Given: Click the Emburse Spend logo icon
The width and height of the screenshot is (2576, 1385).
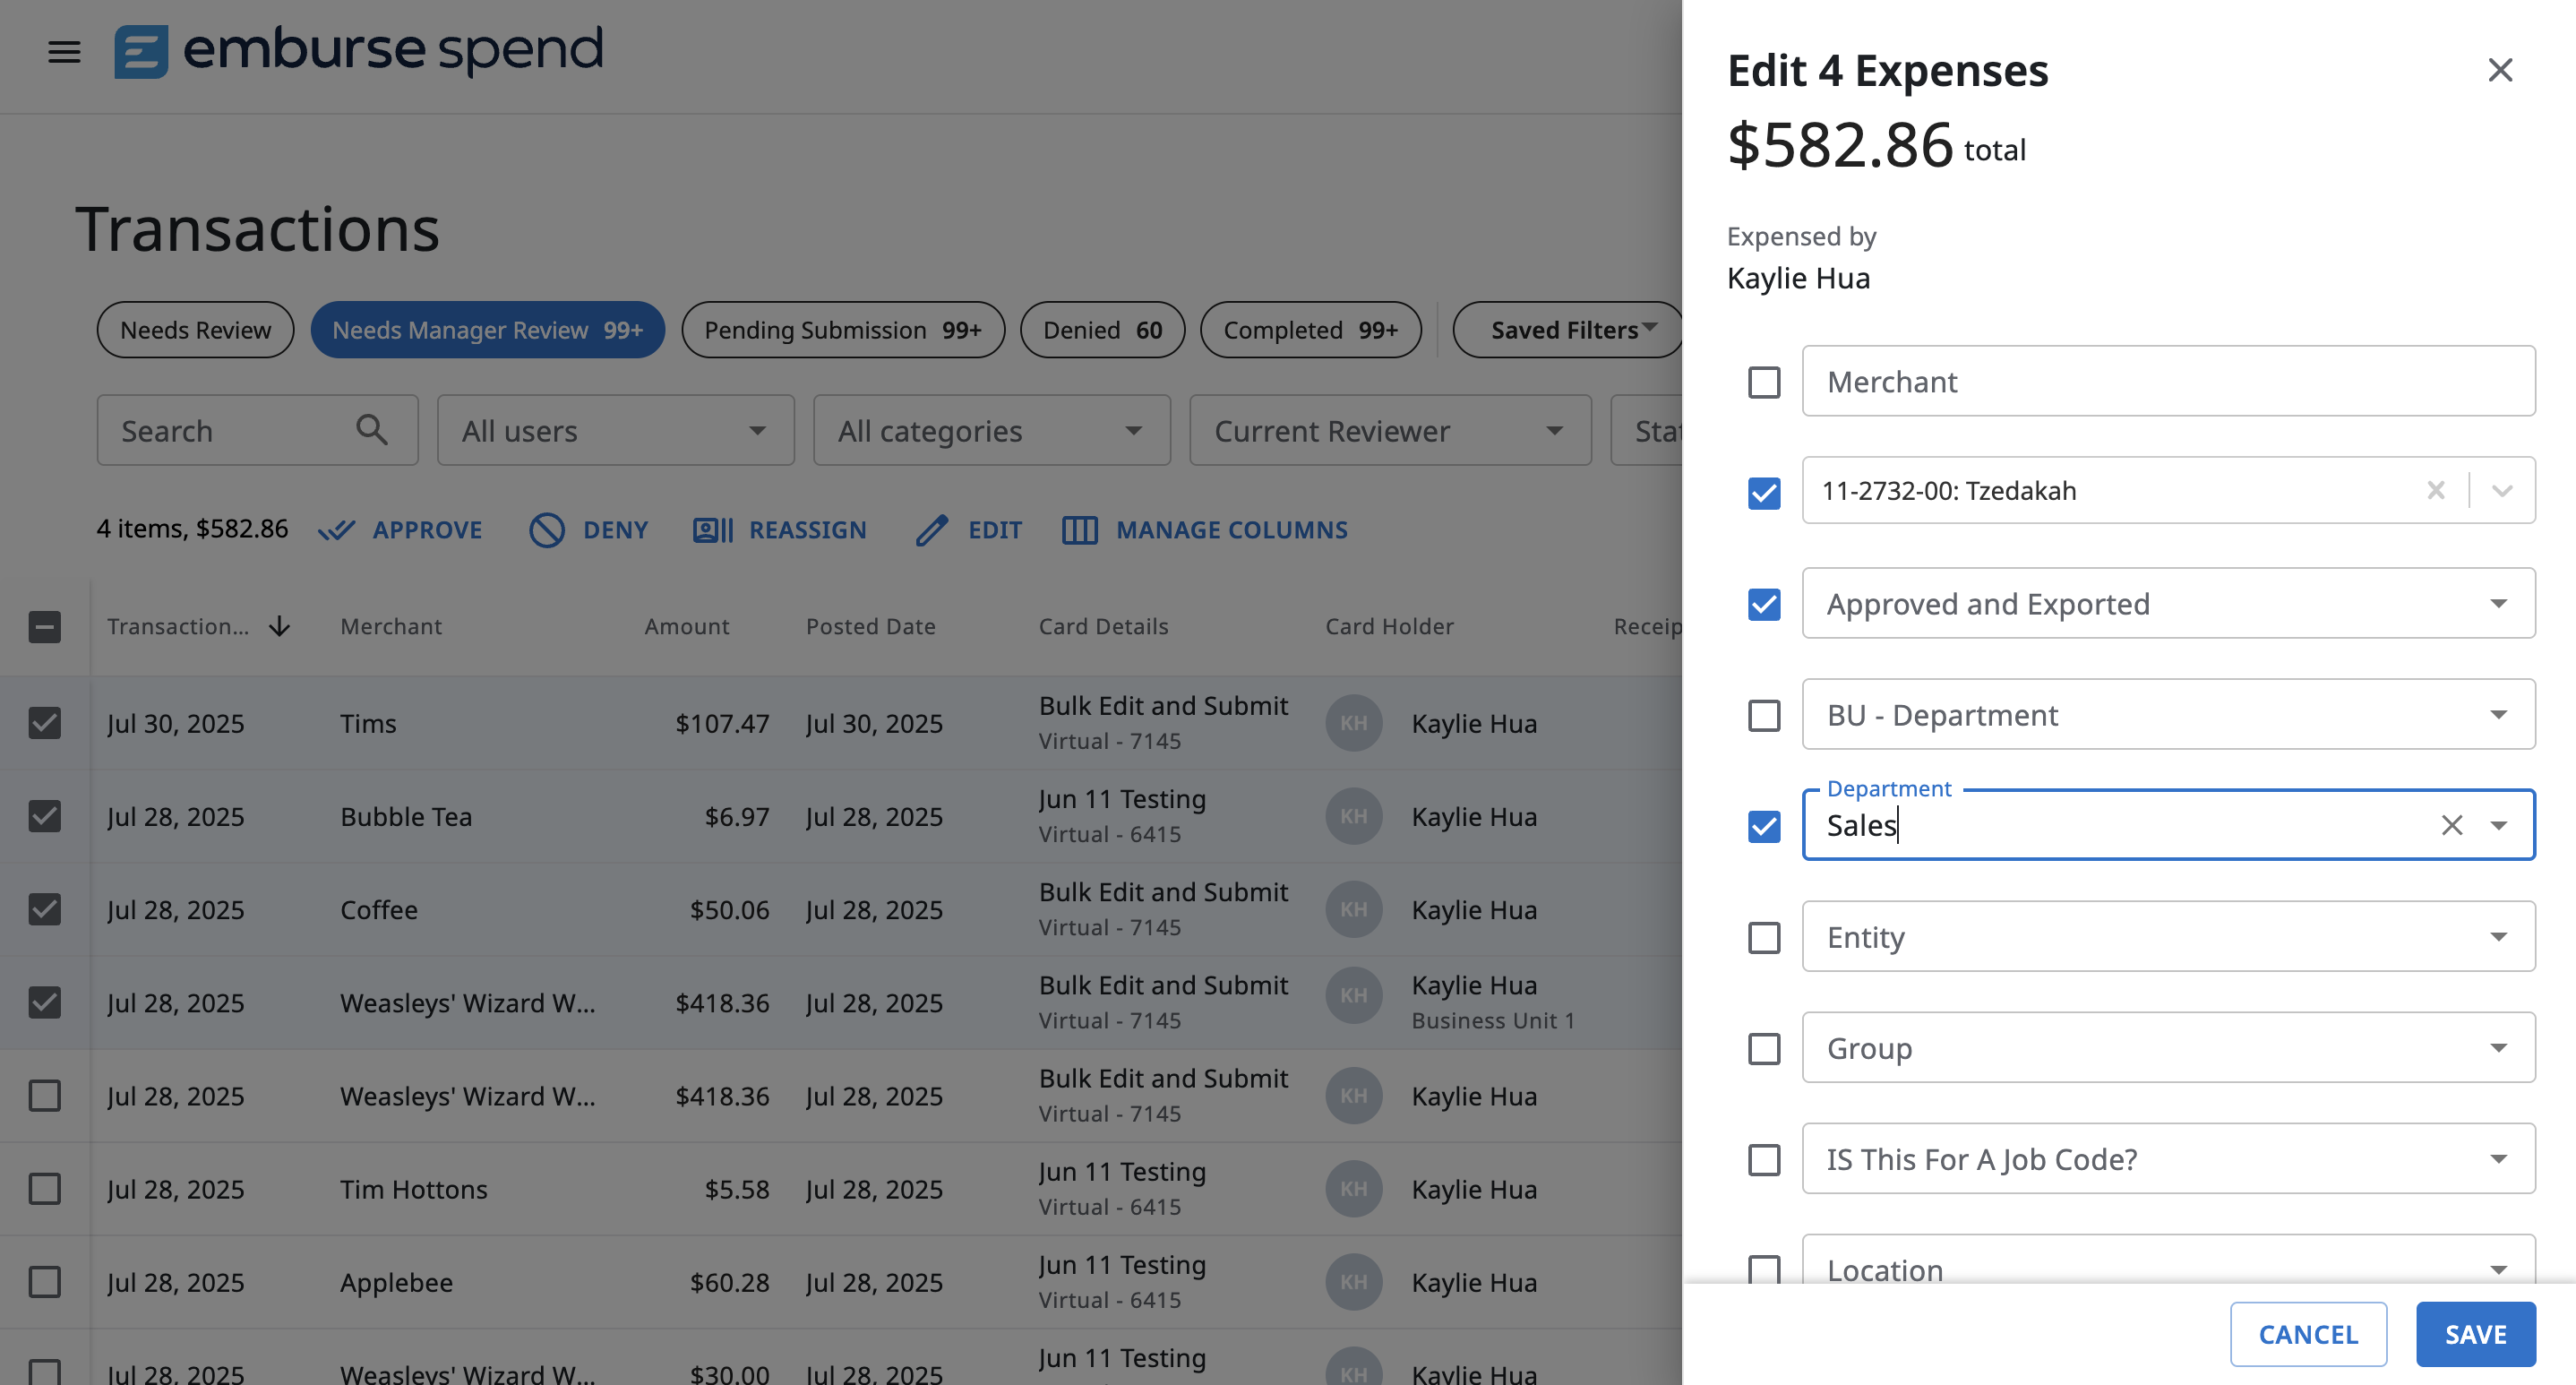Looking at the screenshot, I should pos(141,51).
